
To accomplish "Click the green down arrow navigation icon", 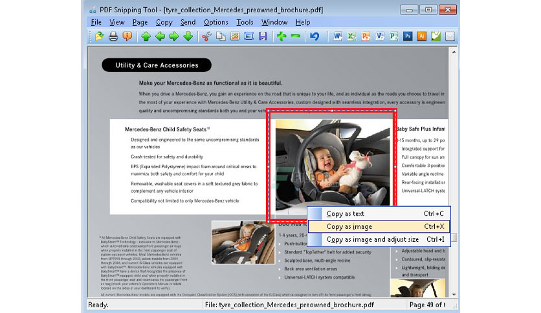I will click(188, 36).
